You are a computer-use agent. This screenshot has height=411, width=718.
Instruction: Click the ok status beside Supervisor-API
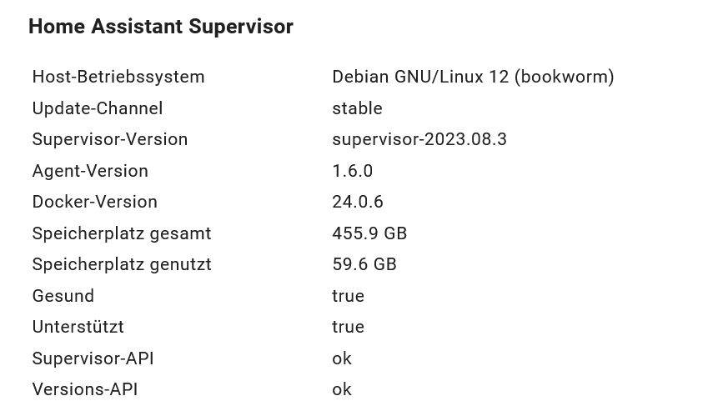click(x=342, y=358)
